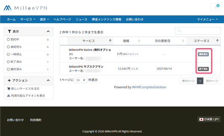224x136 pixels.
Task: Open the サービス dropdown menu
Action: pyautogui.click(x=28, y=19)
